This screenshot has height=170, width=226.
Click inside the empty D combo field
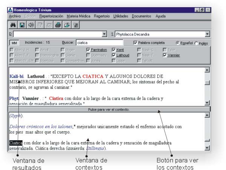point(58,34)
